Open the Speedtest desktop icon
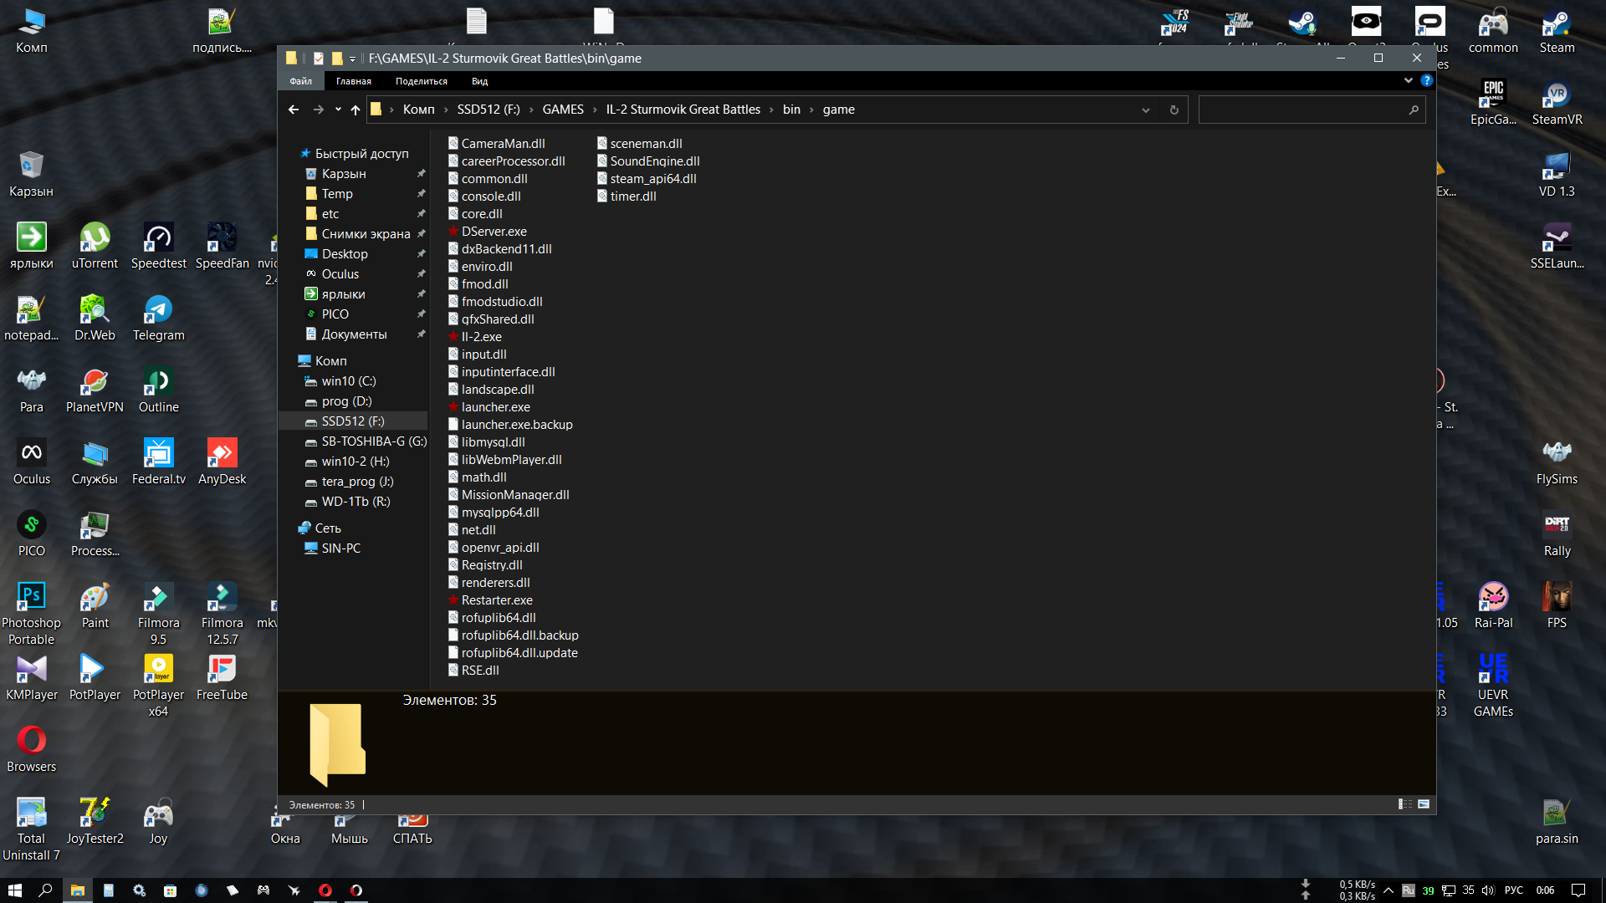 point(158,247)
